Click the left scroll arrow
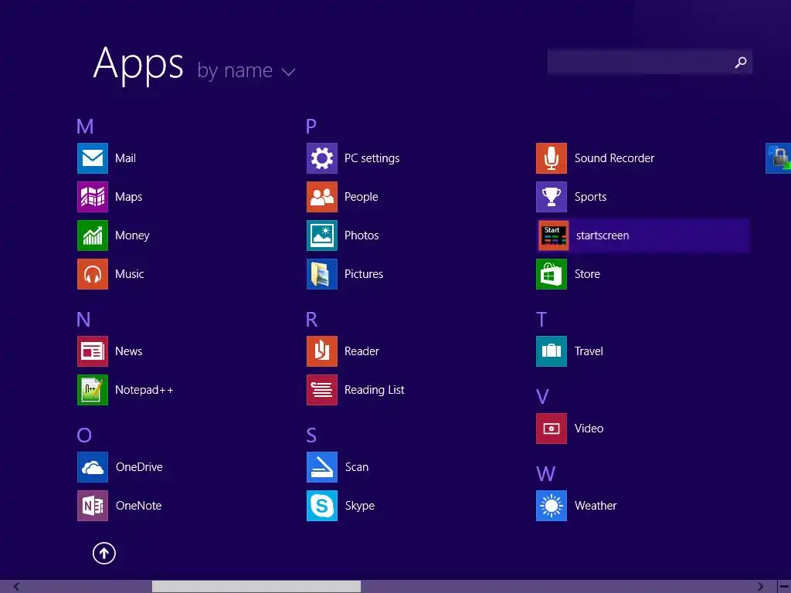Viewport: 791px width, 593px height. (x=17, y=587)
